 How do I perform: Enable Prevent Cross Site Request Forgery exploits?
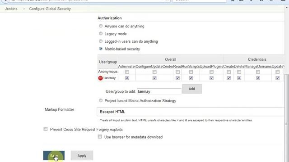coord(46,129)
